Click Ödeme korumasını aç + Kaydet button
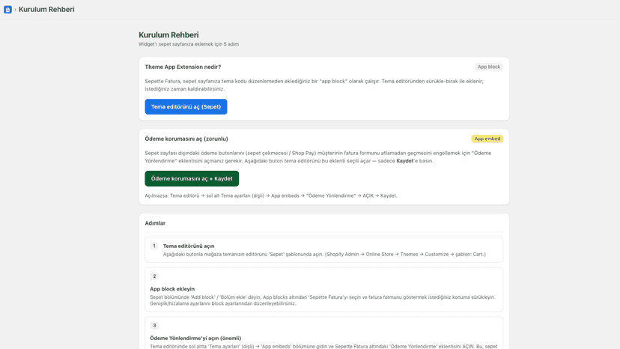Screen dimensions: 620x349 pyautogui.click(x=192, y=178)
